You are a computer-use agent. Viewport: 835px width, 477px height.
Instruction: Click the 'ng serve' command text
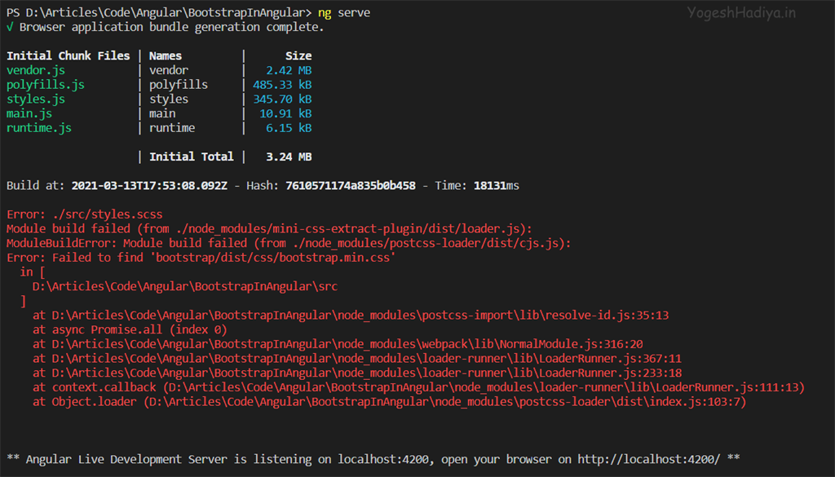point(344,12)
